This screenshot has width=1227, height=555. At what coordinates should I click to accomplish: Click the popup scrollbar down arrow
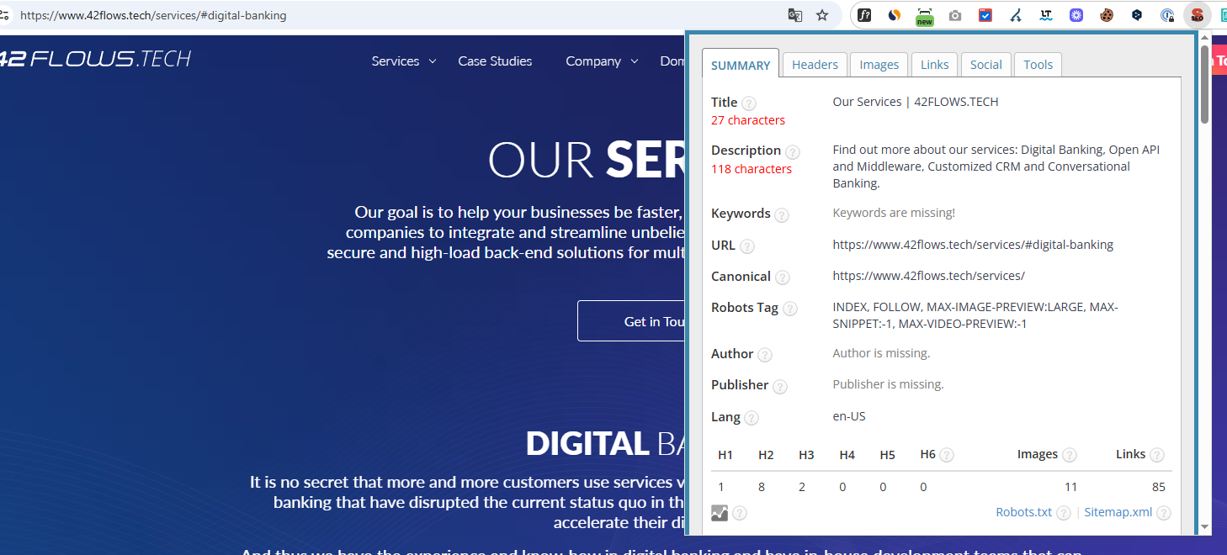1204,526
